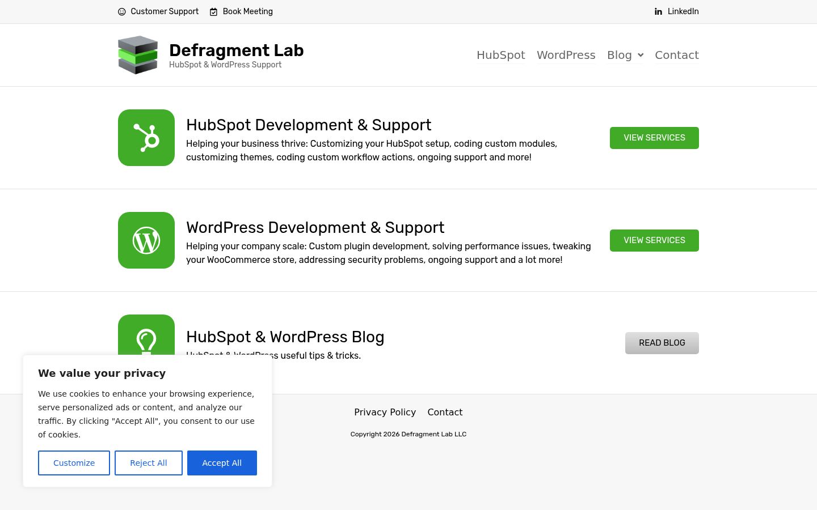Image resolution: width=817 pixels, height=510 pixels.
Task: Expand the Blog menu chevron
Action: (641, 55)
